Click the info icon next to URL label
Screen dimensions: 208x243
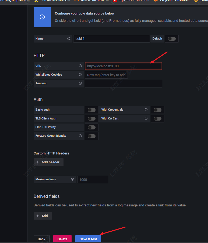(x=80, y=66)
